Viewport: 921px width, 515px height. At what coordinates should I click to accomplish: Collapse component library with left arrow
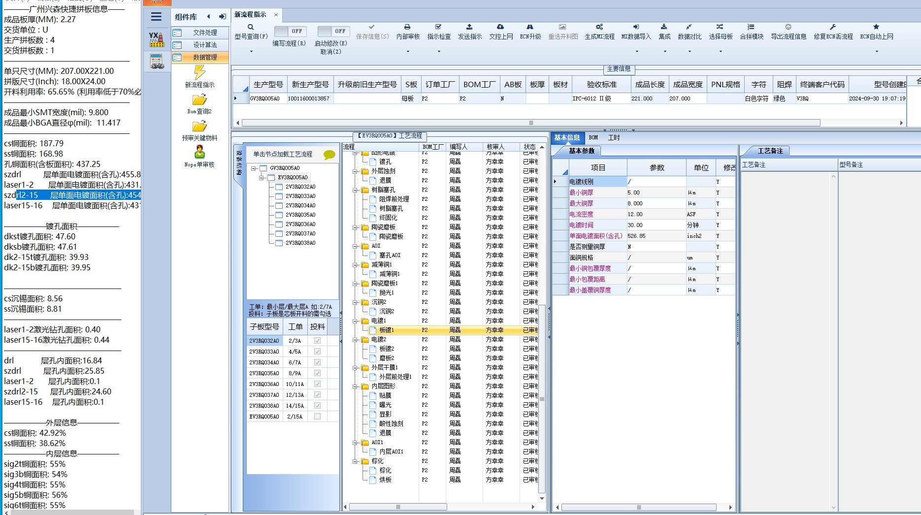209,17
